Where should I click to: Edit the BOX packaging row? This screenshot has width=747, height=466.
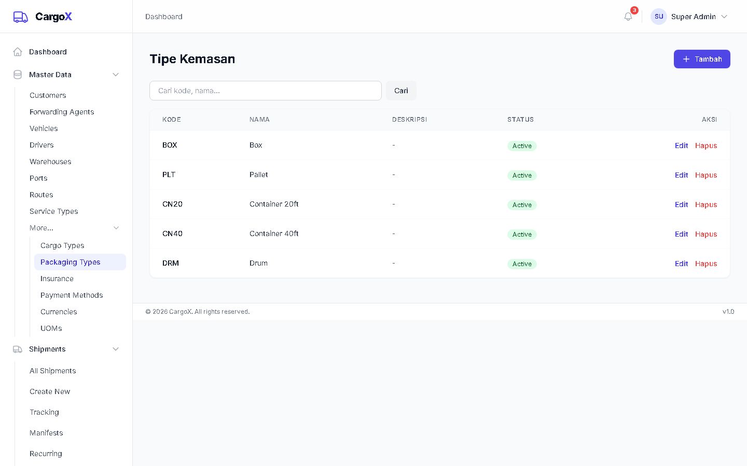tap(681, 145)
